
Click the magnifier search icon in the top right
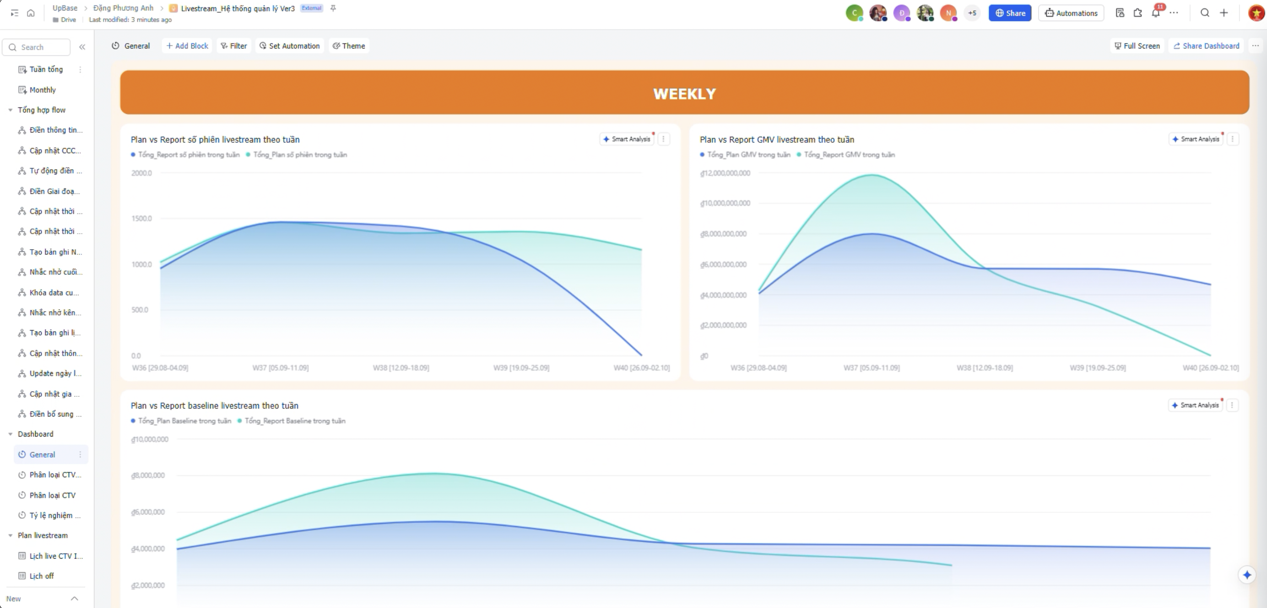point(1205,13)
